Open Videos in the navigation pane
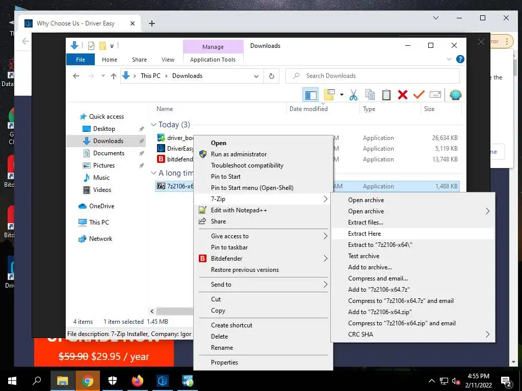 102,190
